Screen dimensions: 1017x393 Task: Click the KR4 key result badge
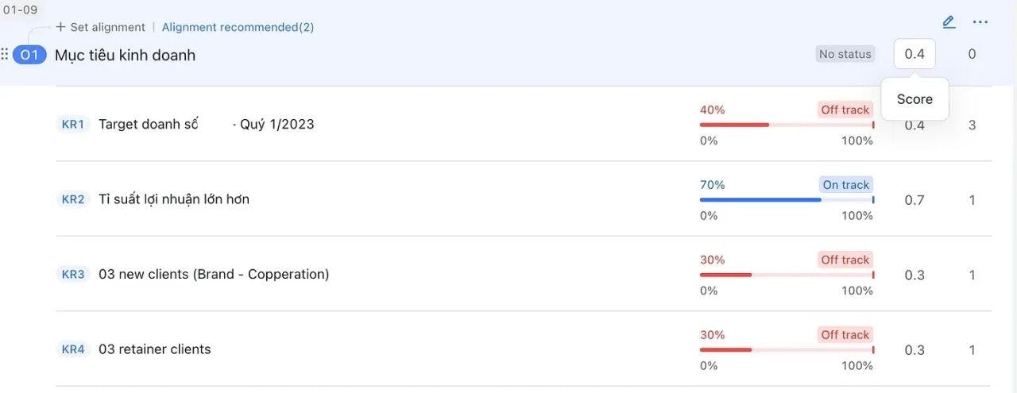(x=73, y=349)
